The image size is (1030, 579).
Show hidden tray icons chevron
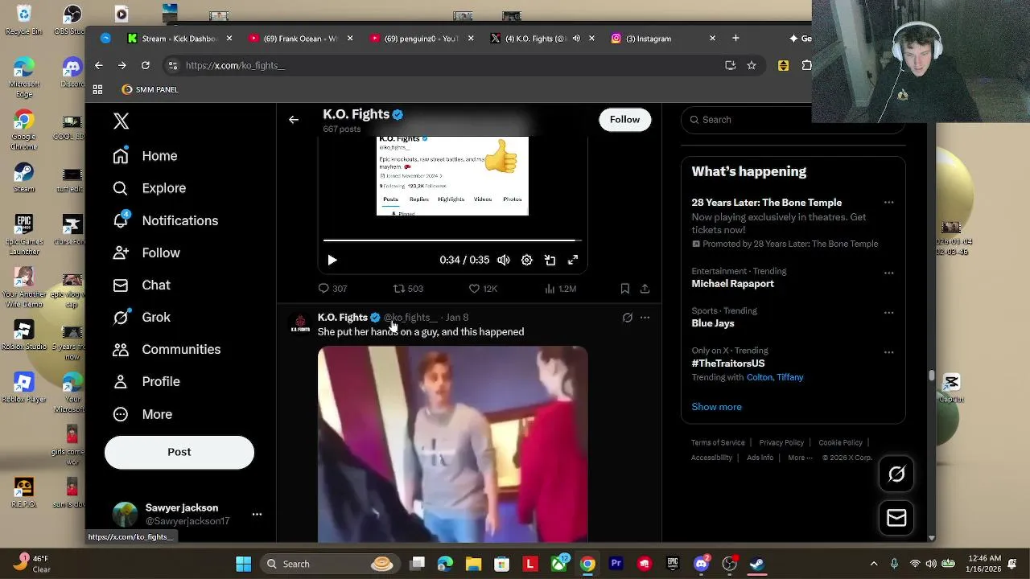click(x=874, y=564)
